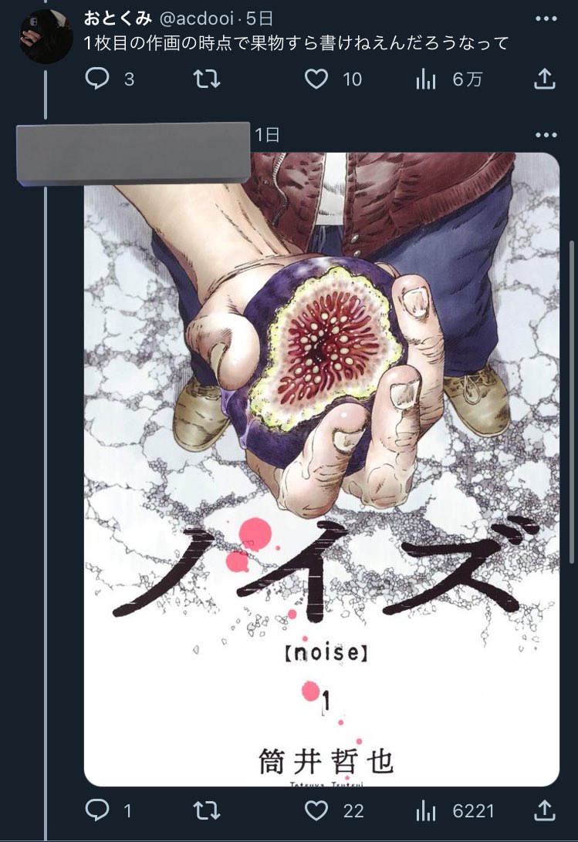Open the tweet text about 果物 drawing

click(x=296, y=43)
